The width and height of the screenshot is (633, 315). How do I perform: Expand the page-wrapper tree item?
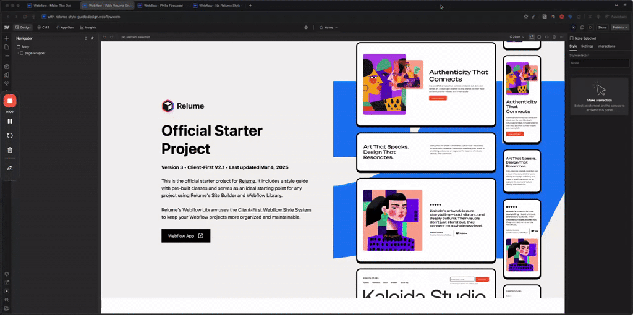pyautogui.click(x=19, y=53)
